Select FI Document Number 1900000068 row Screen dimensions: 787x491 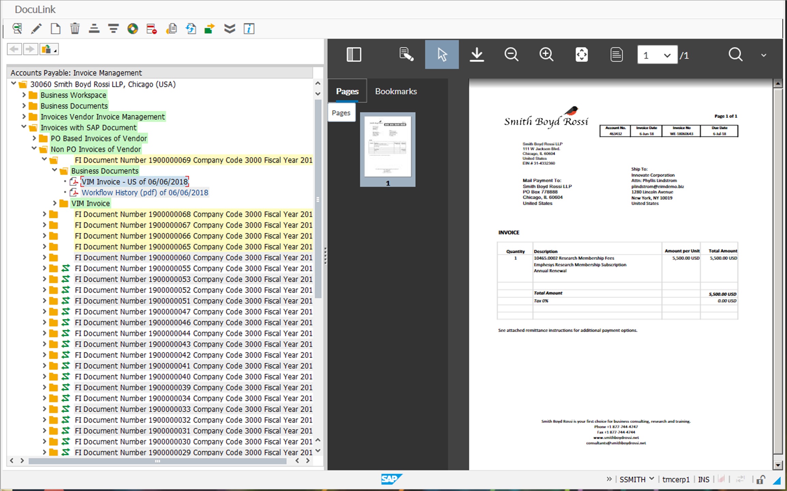193,214
